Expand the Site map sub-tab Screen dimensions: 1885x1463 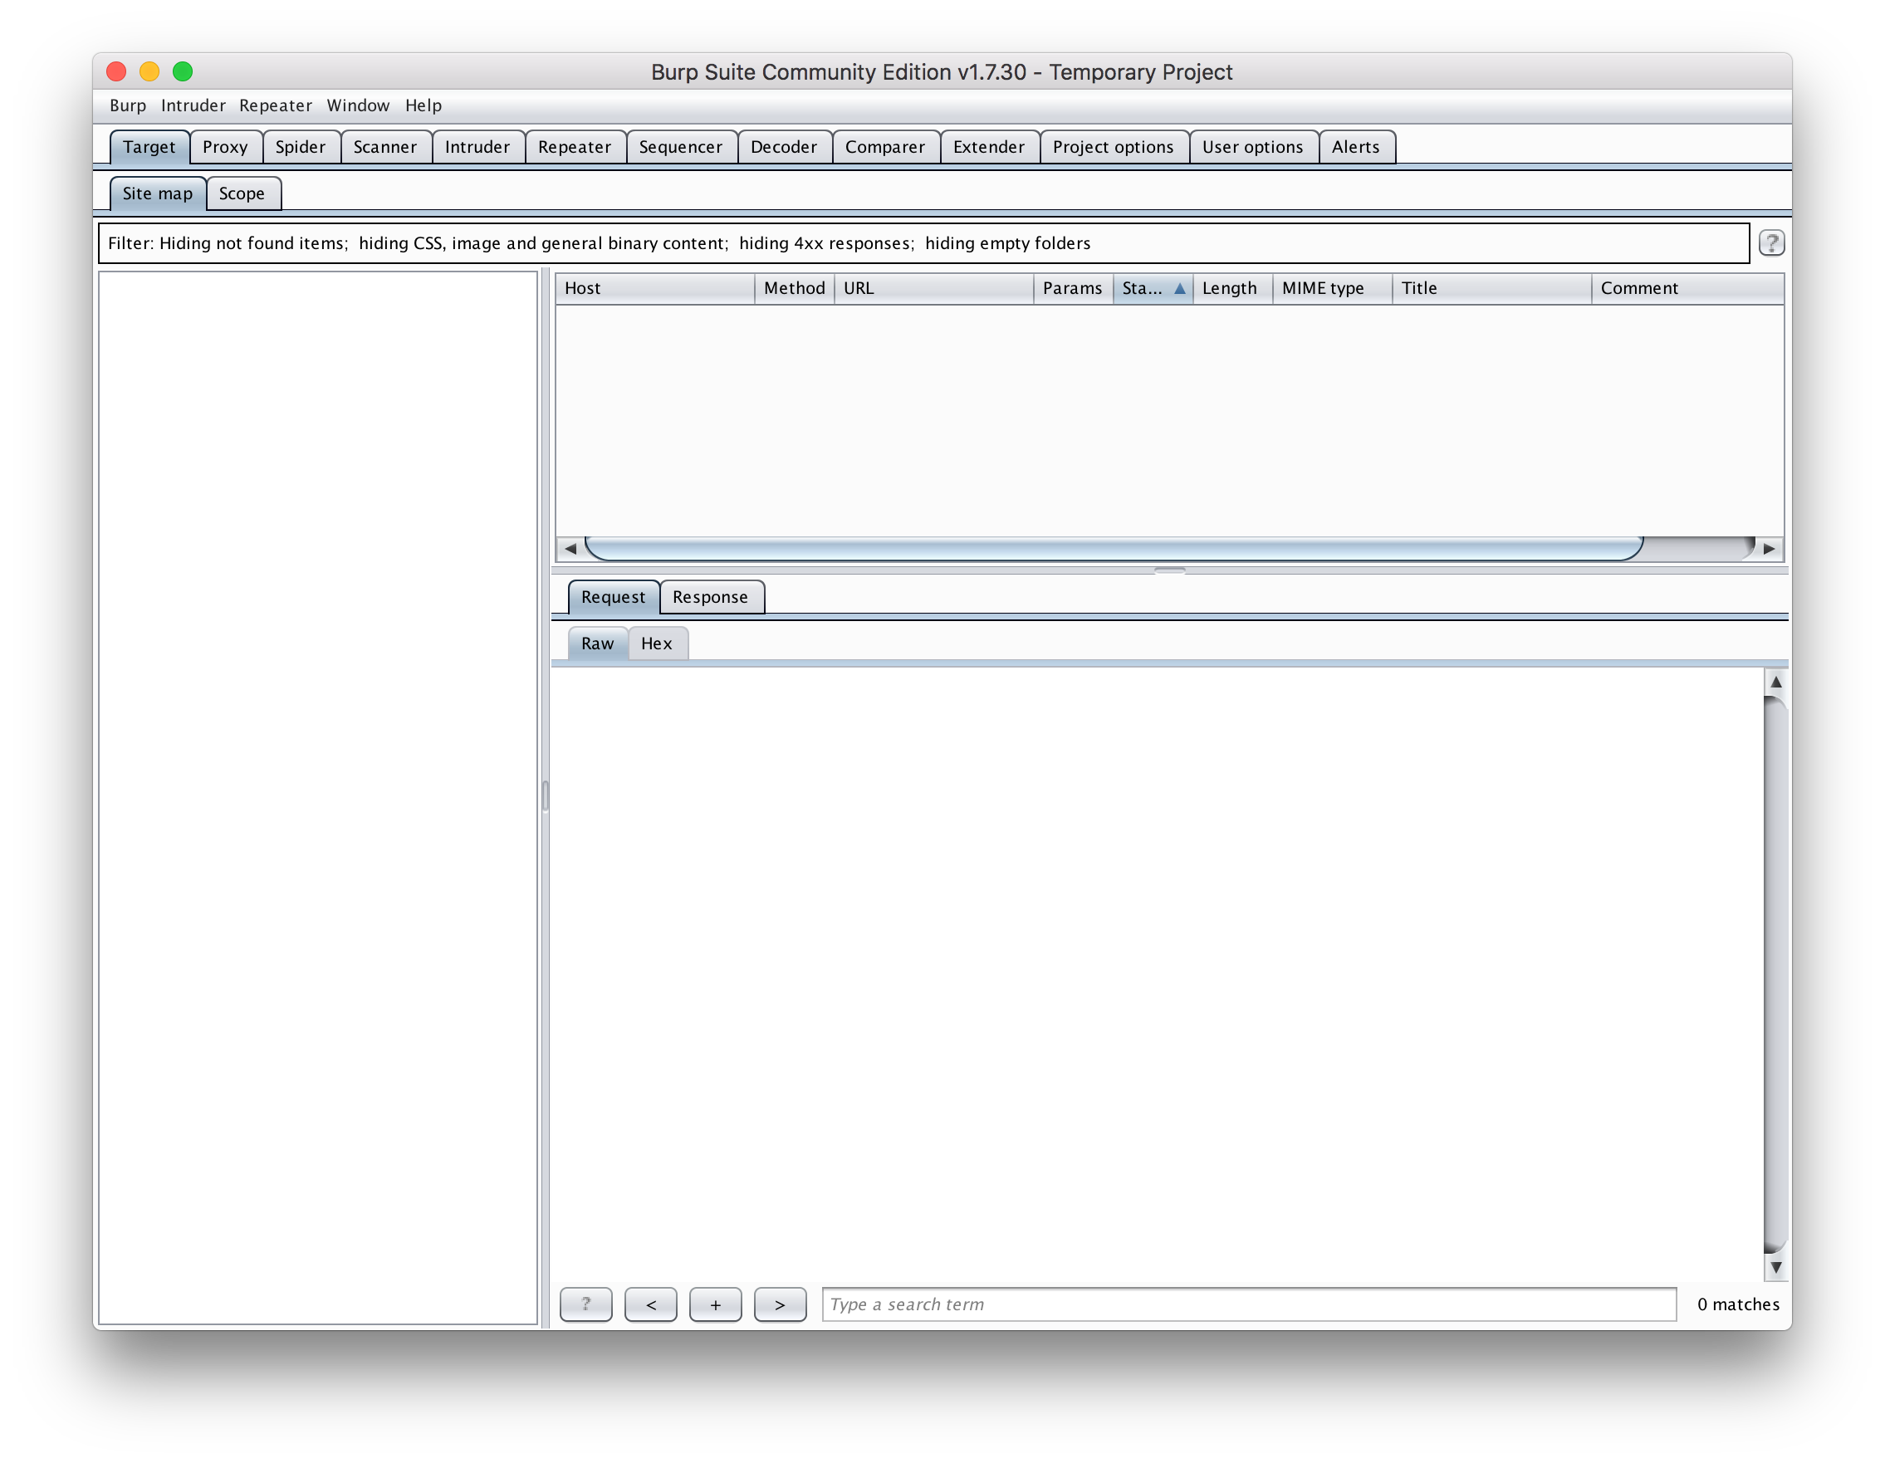coord(156,193)
